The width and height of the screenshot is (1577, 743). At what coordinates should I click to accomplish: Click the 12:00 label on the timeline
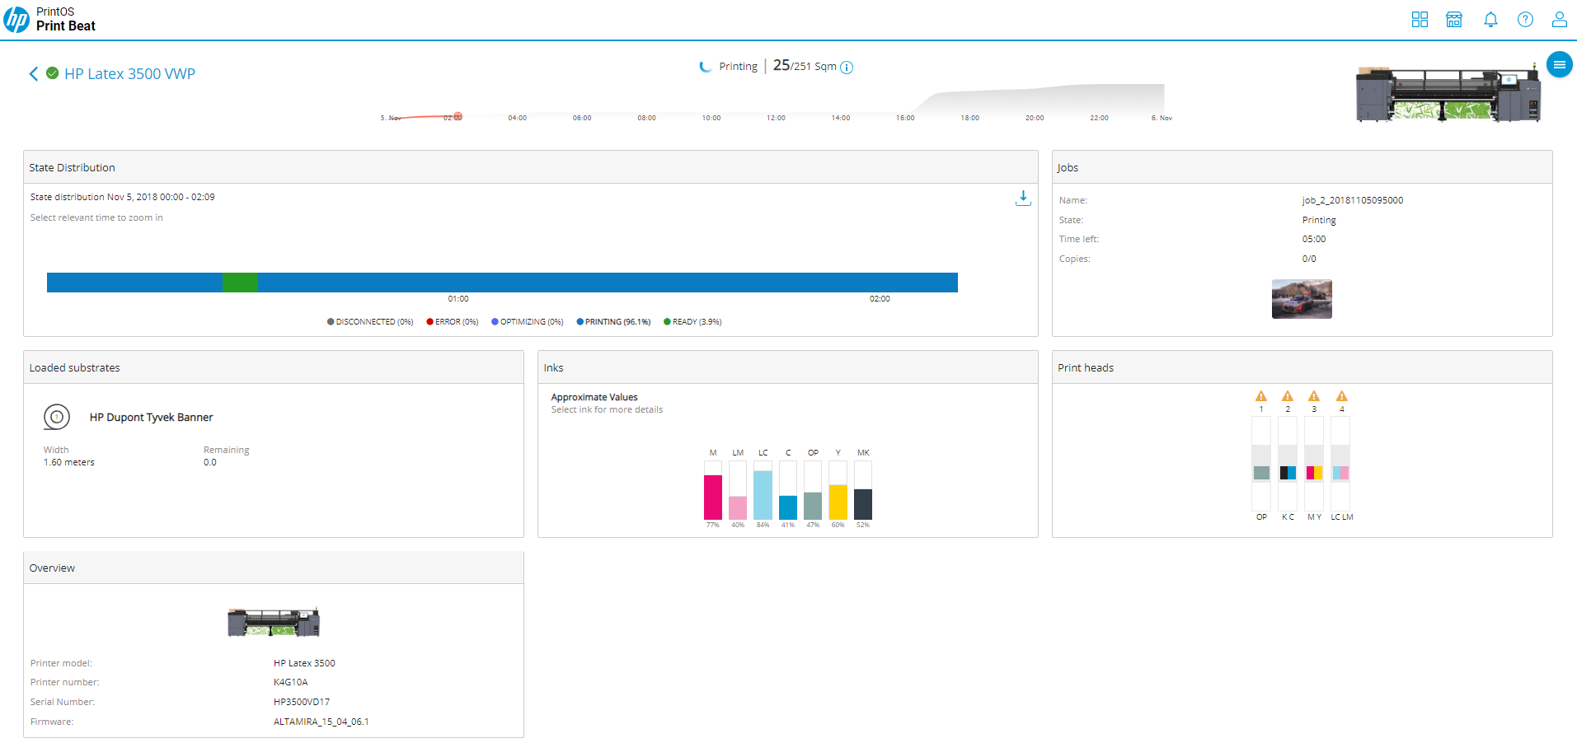776,118
